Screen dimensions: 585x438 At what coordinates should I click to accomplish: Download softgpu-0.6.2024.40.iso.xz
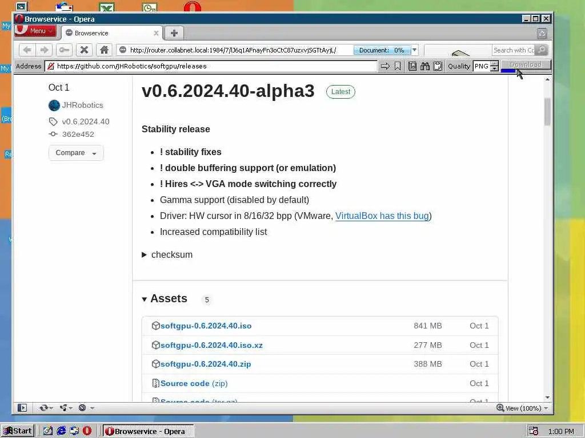click(211, 345)
